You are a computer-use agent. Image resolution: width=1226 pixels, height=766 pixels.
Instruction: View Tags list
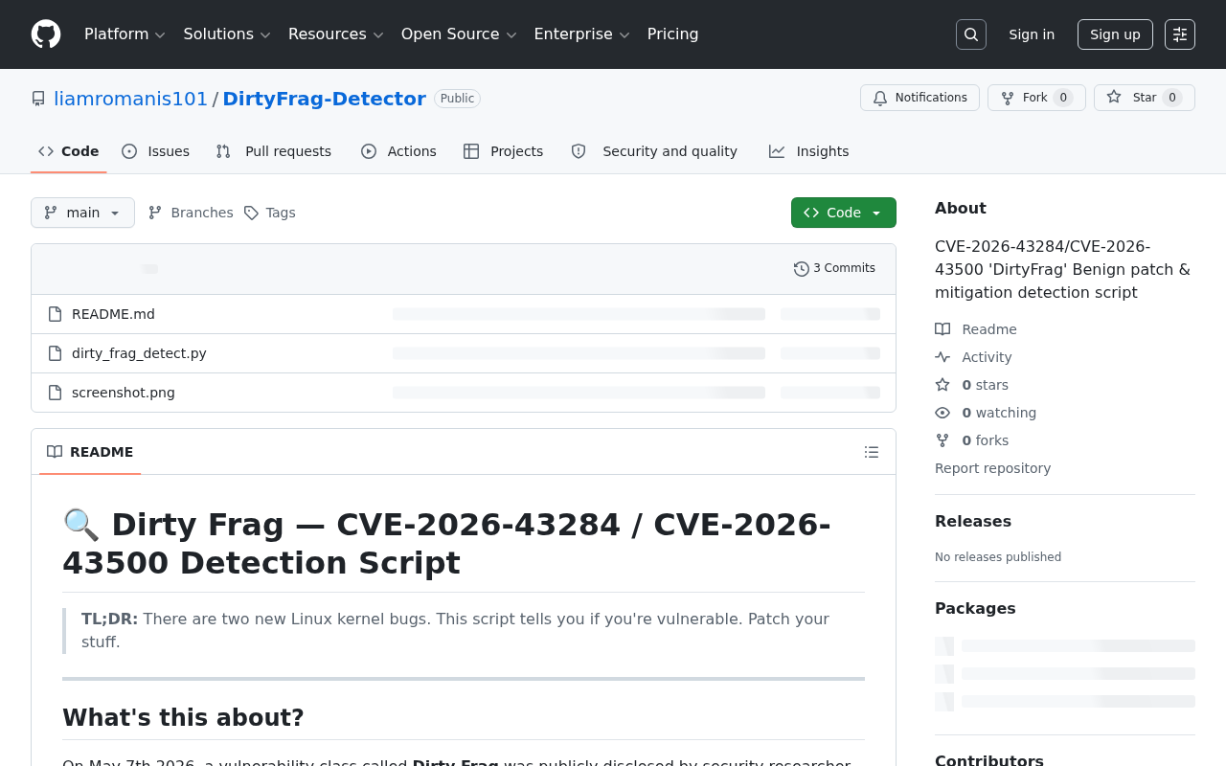(x=270, y=213)
